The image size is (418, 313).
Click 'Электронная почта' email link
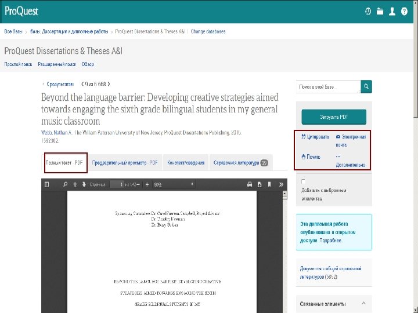point(351,141)
